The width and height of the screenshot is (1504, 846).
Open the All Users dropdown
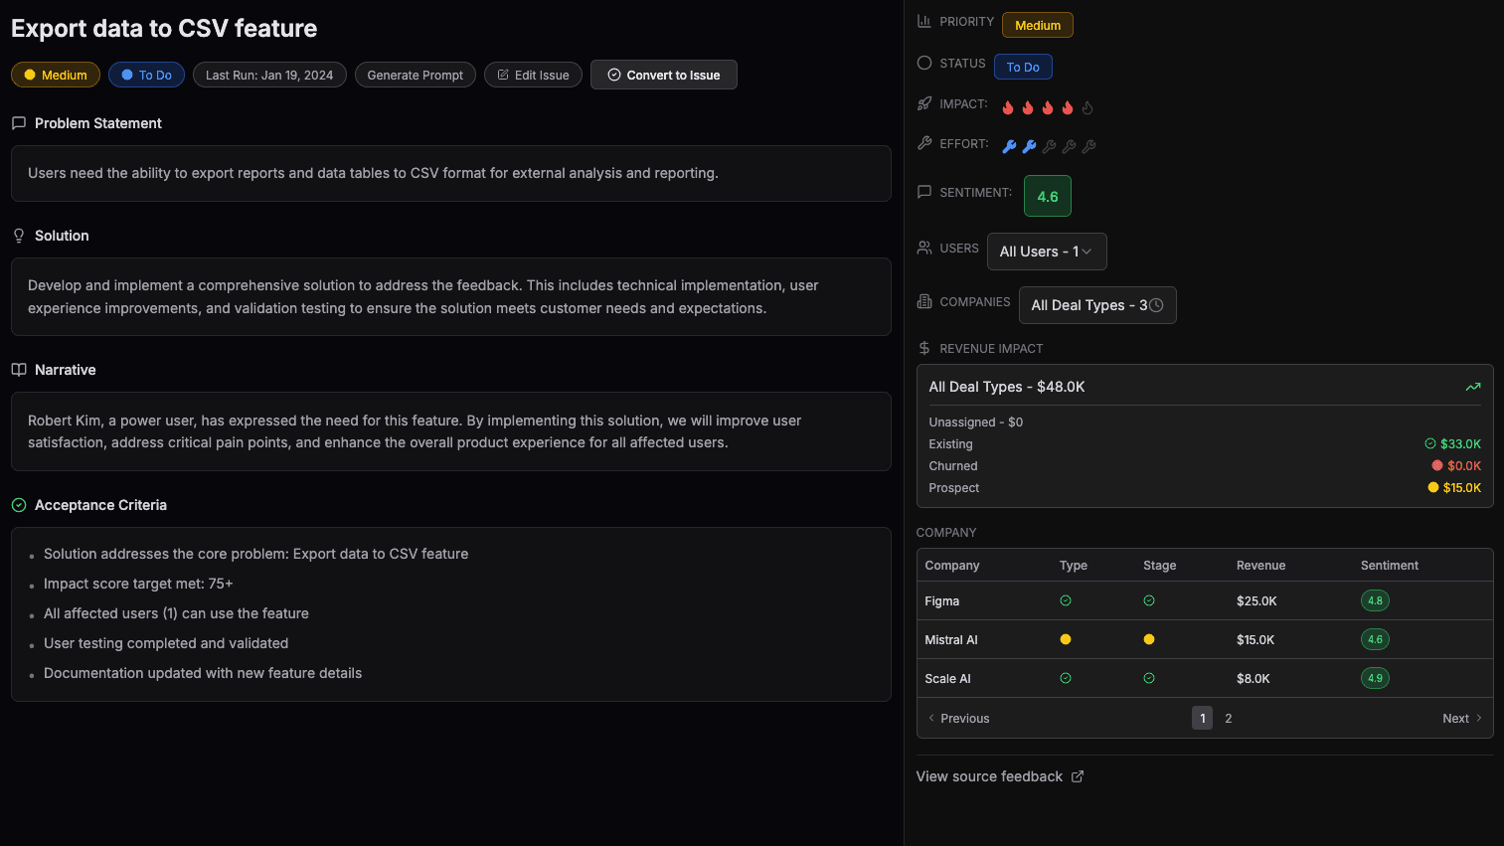coord(1046,252)
